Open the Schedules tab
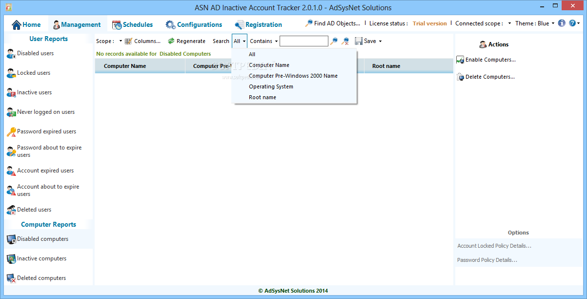This screenshot has height=299, width=587. 132,24
